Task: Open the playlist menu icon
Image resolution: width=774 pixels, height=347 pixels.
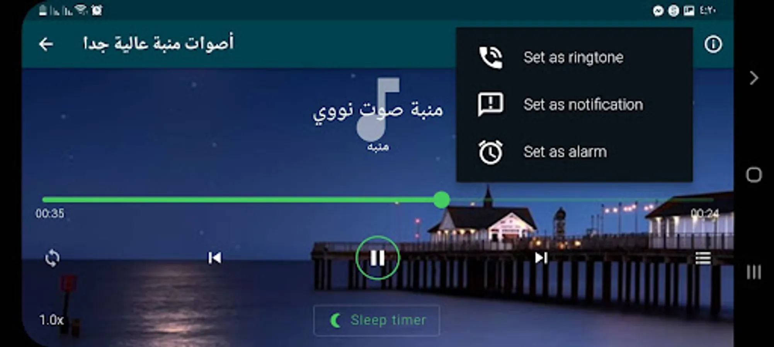Action: point(703,258)
